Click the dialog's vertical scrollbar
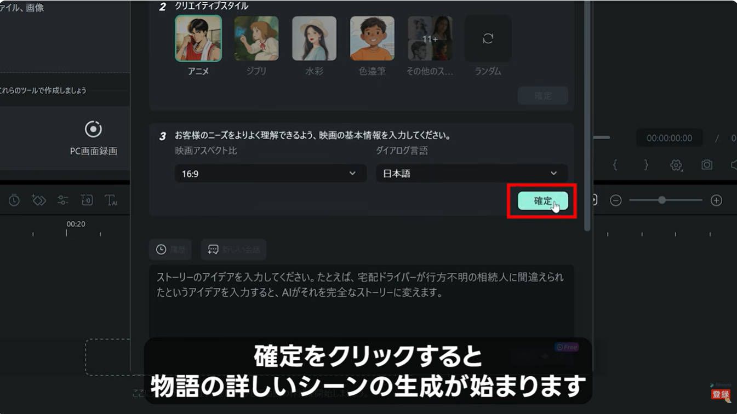Image resolution: width=737 pixels, height=414 pixels. pos(588,115)
